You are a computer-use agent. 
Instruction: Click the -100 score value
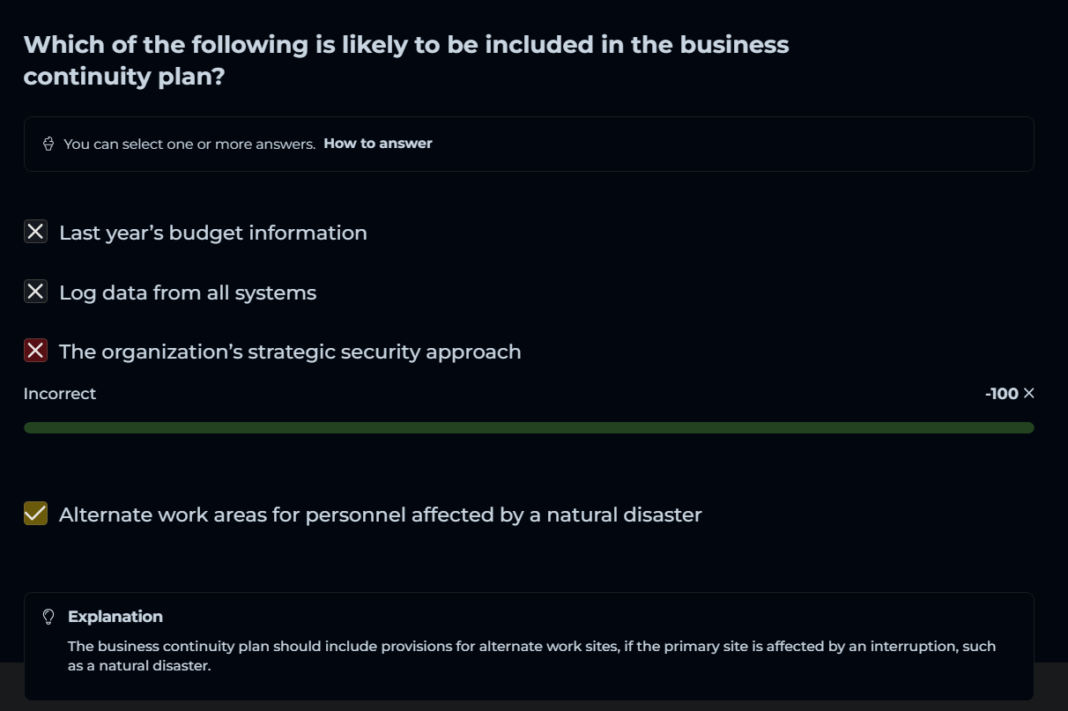[x=1001, y=394]
